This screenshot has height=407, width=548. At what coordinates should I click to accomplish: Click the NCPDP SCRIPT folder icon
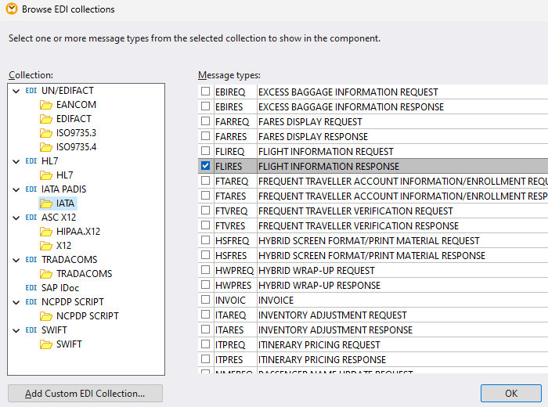pos(46,316)
